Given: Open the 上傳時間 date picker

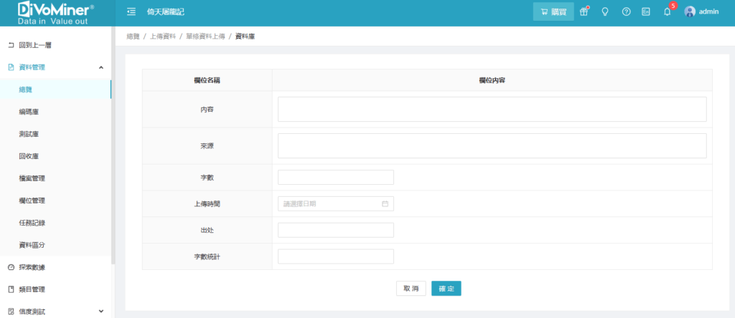Looking at the screenshot, I should pyautogui.click(x=330, y=204).
